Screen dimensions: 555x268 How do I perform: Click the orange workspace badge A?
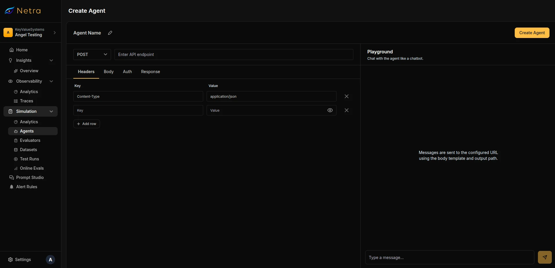8,32
